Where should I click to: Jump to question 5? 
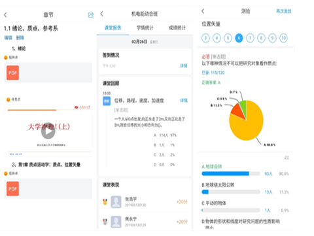(x=228, y=38)
